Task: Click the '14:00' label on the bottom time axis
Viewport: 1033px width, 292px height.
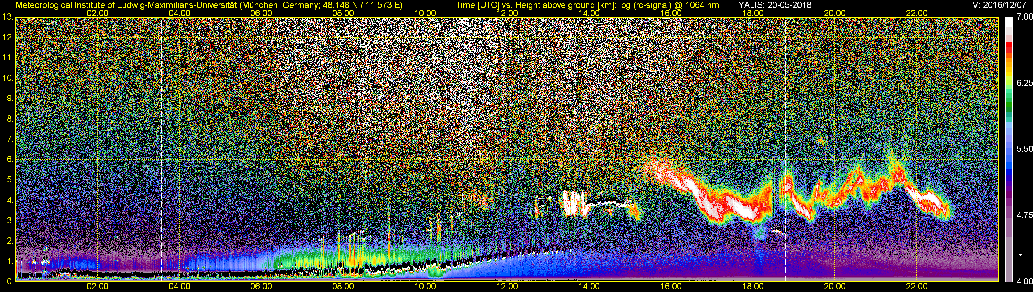Action: tap(589, 287)
